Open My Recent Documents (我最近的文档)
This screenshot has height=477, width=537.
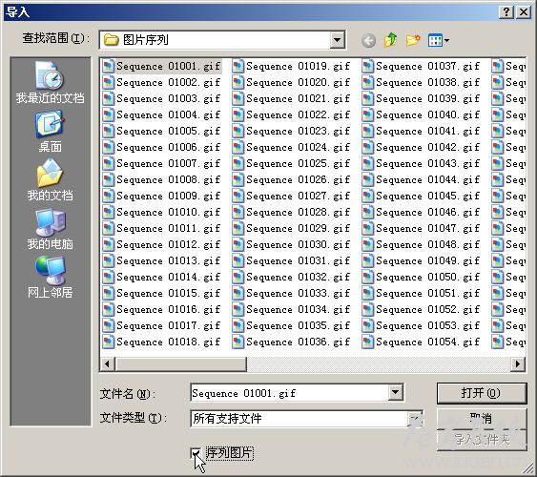(x=50, y=83)
